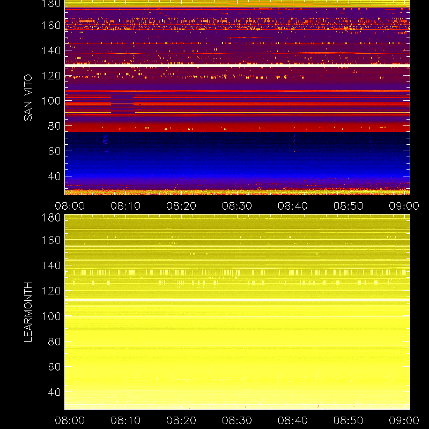The image size is (429, 429).
Task: Click the 160 tick label on Learmonth axis
Action: click(x=51, y=240)
